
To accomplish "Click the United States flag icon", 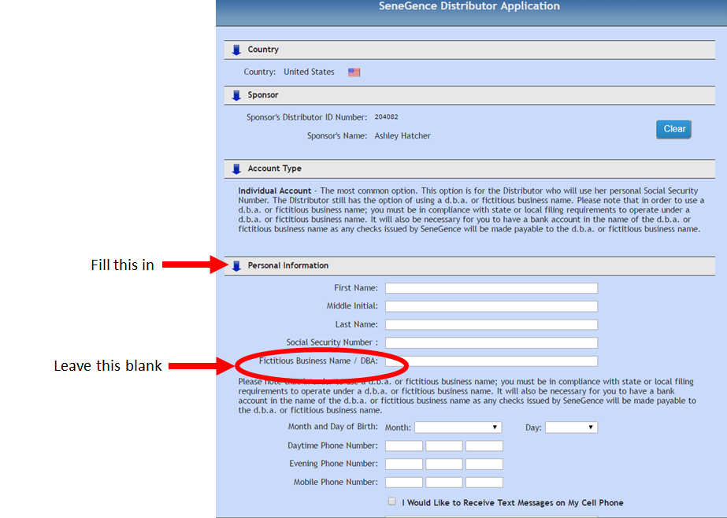I will click(x=354, y=72).
